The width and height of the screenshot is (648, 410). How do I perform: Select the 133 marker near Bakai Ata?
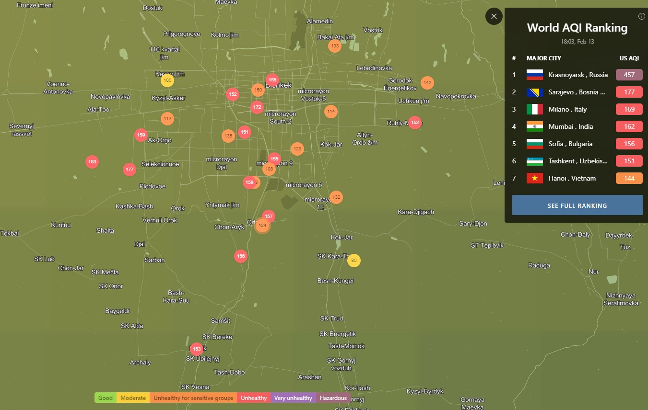click(x=335, y=46)
